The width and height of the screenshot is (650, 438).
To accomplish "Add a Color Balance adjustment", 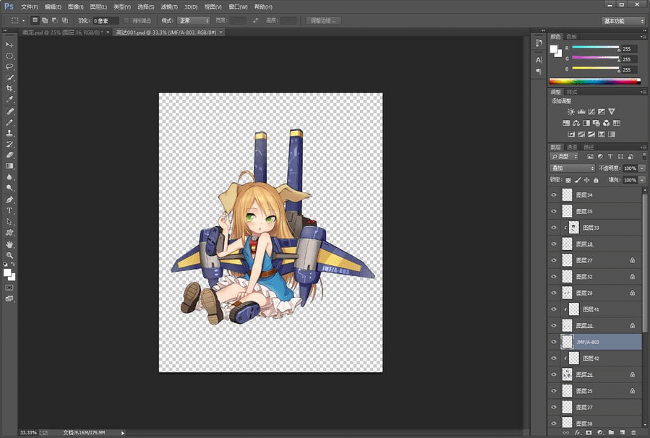I will pyautogui.click(x=576, y=123).
